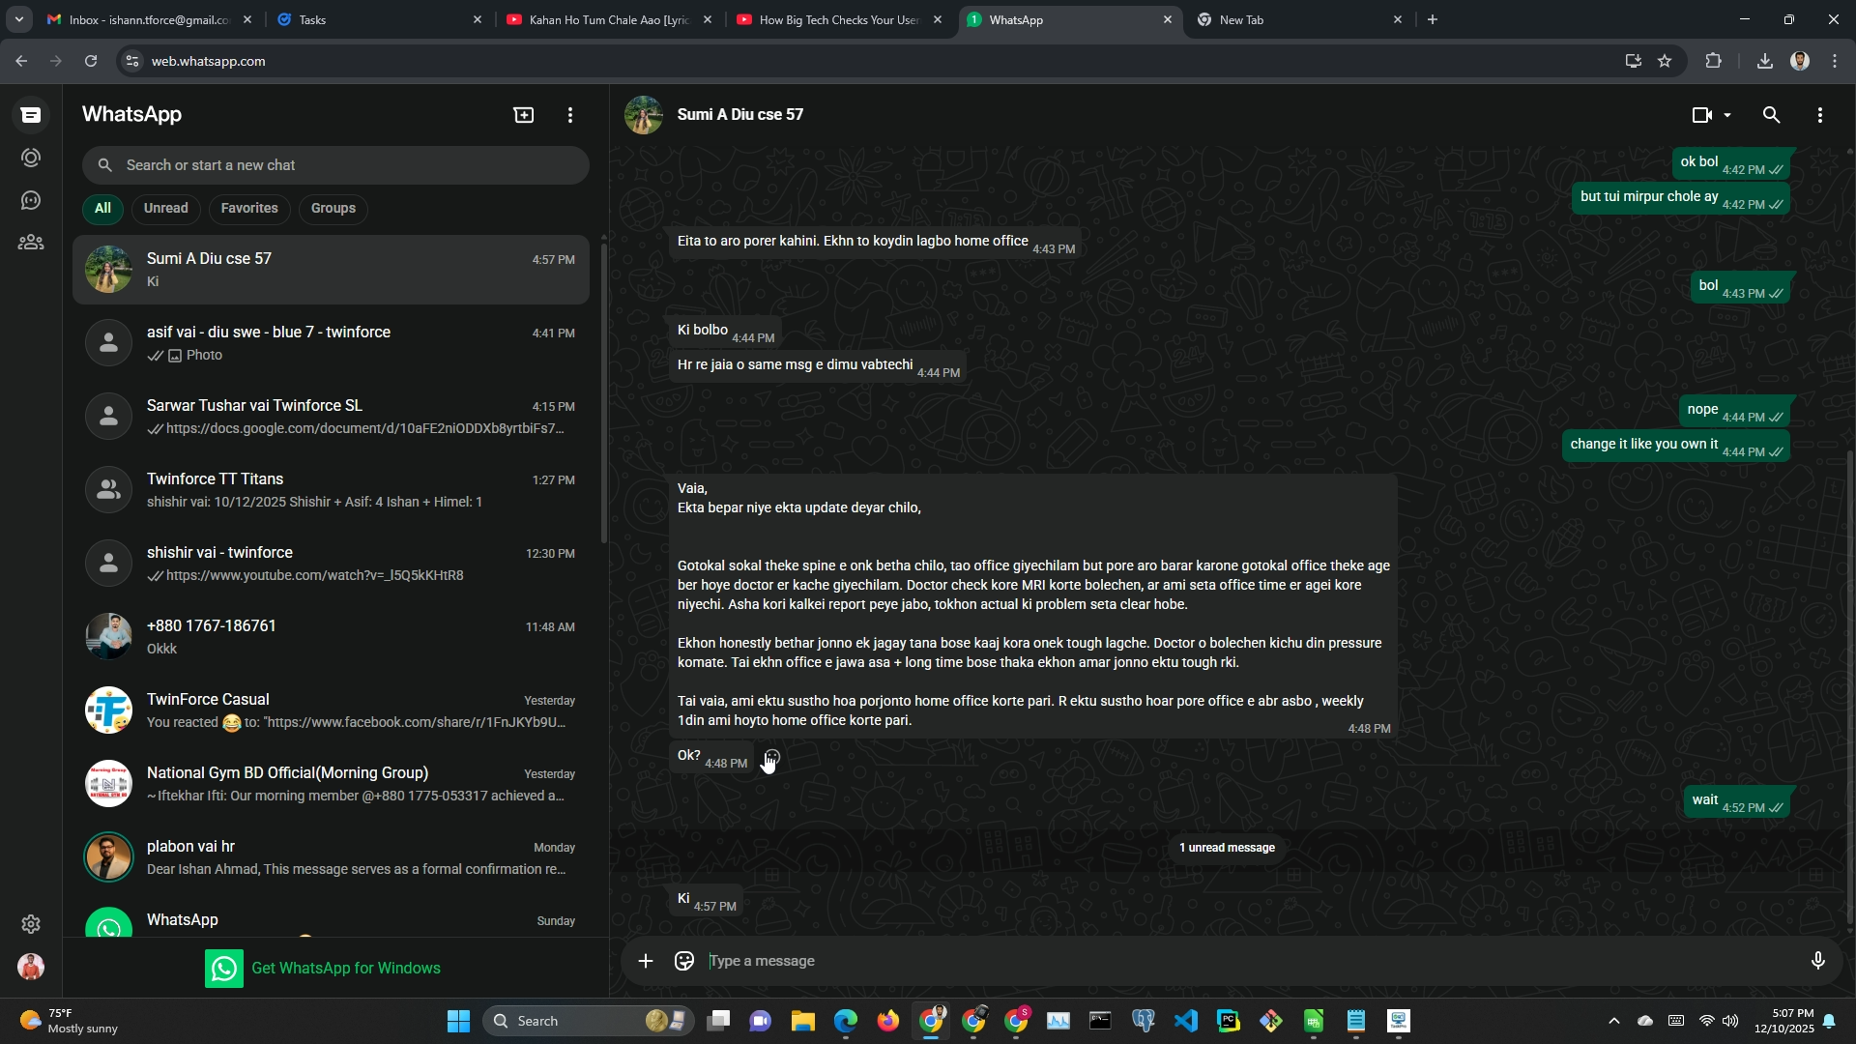Screen dimensions: 1856x1044
Task: Open chat options three-dot menu
Action: [1819, 115]
